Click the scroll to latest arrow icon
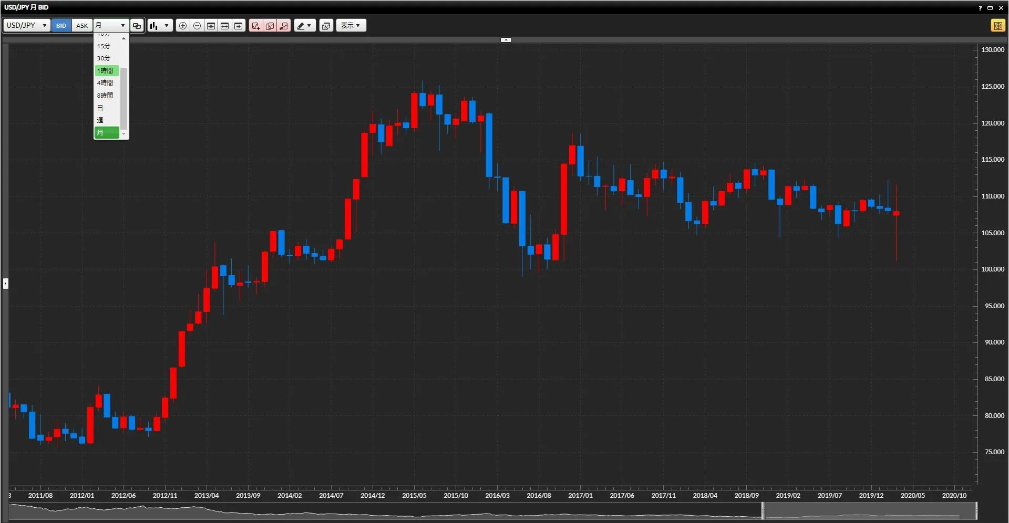Viewport: 1009px width, 523px height. tap(239, 26)
